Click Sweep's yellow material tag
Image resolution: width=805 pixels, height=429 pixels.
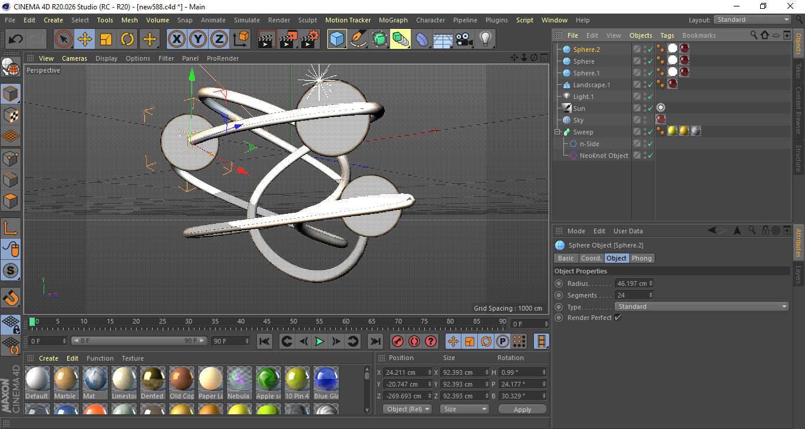[672, 131]
